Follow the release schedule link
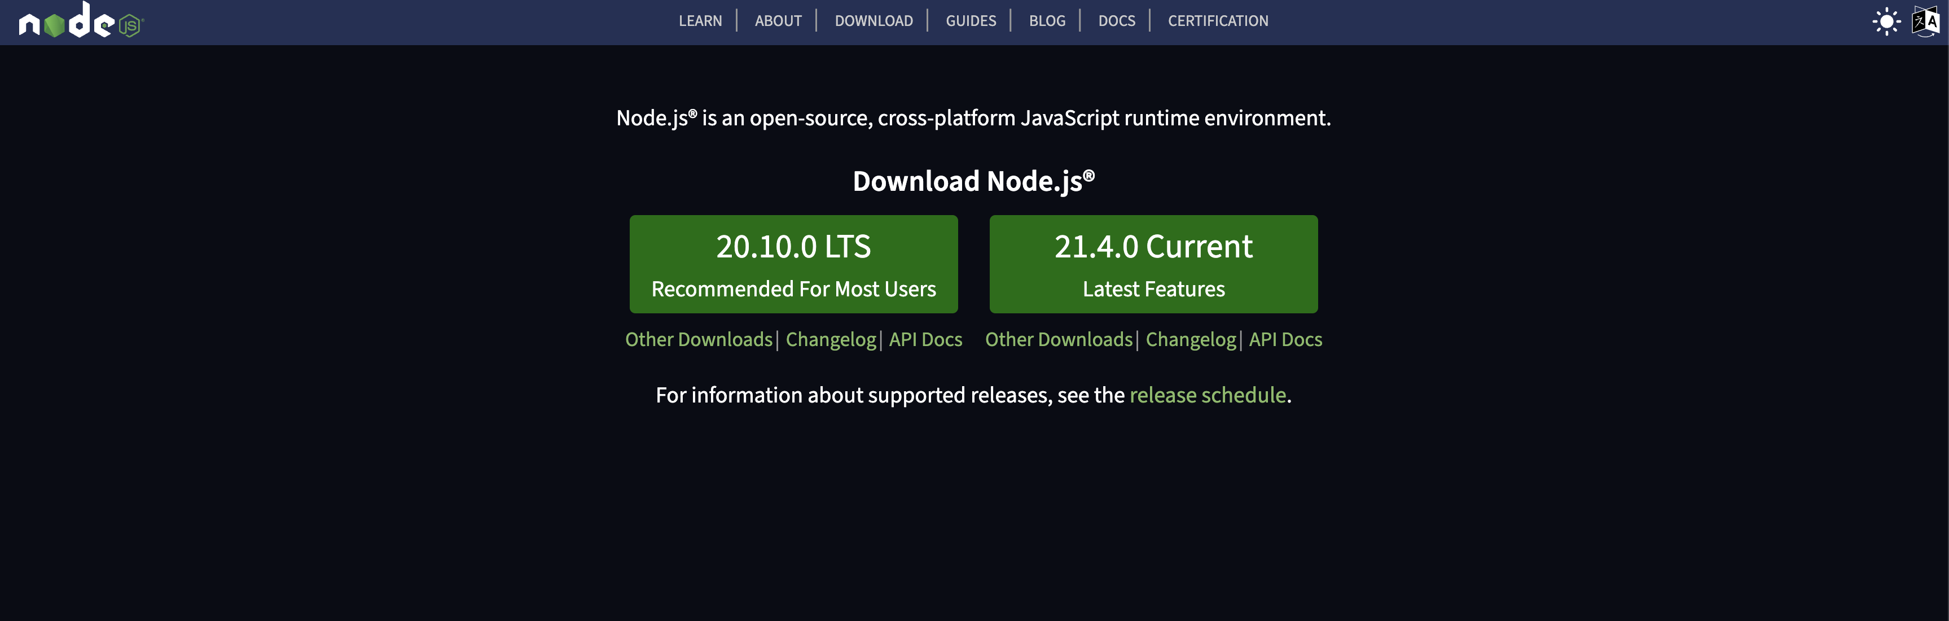This screenshot has width=1949, height=621. coord(1208,395)
